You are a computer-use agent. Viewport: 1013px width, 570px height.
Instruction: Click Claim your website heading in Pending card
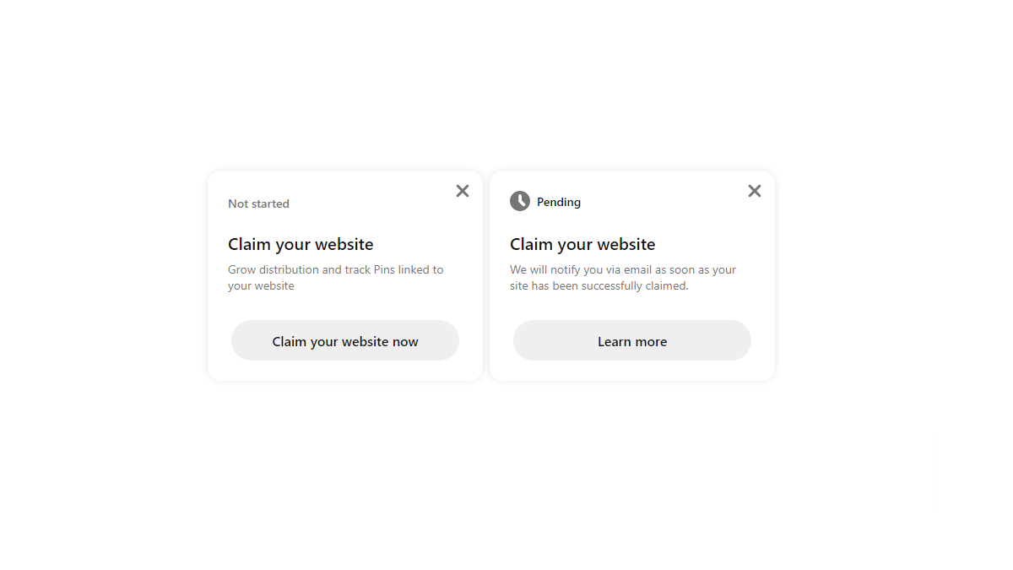(582, 244)
